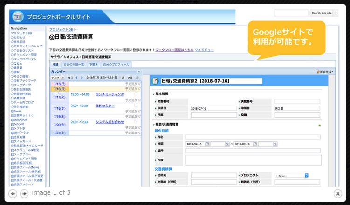Open プロジェクトカレンダ in Navigation
The image size is (350, 205).
(27, 46)
